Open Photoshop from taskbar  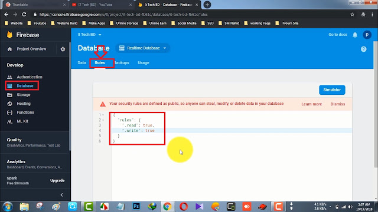click(x=136, y=206)
